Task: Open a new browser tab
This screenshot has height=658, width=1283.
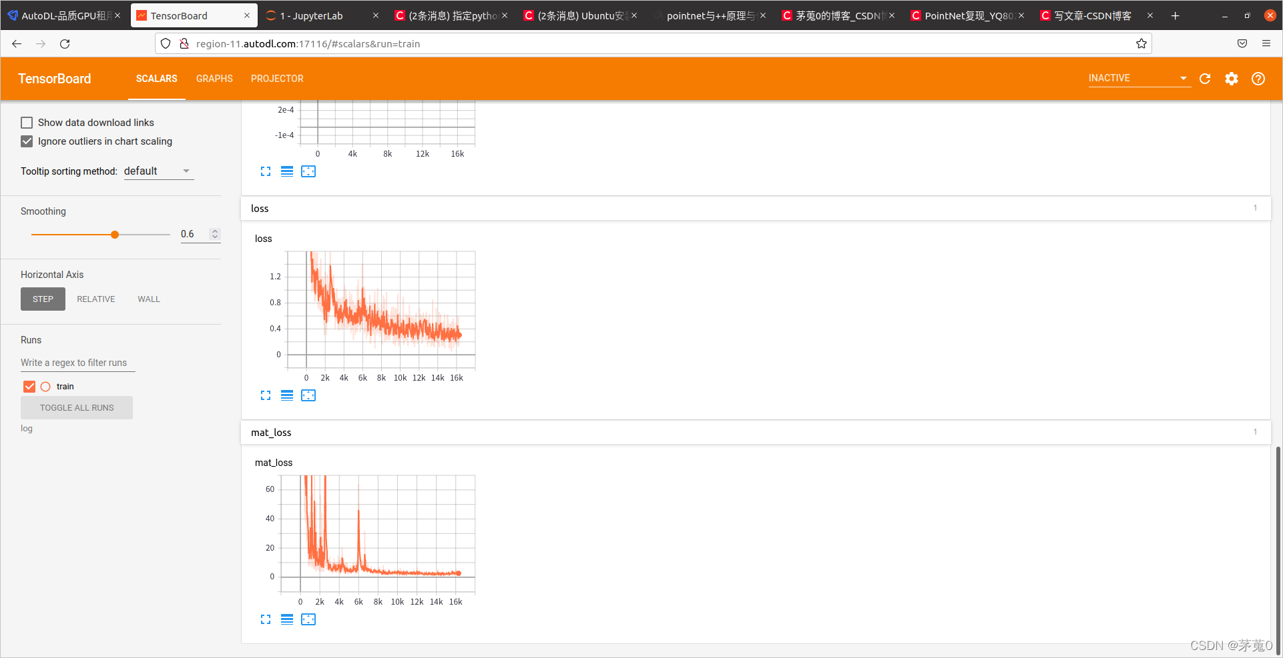Action: (x=1176, y=15)
